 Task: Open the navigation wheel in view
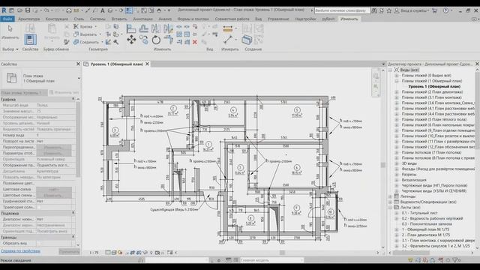(376, 76)
